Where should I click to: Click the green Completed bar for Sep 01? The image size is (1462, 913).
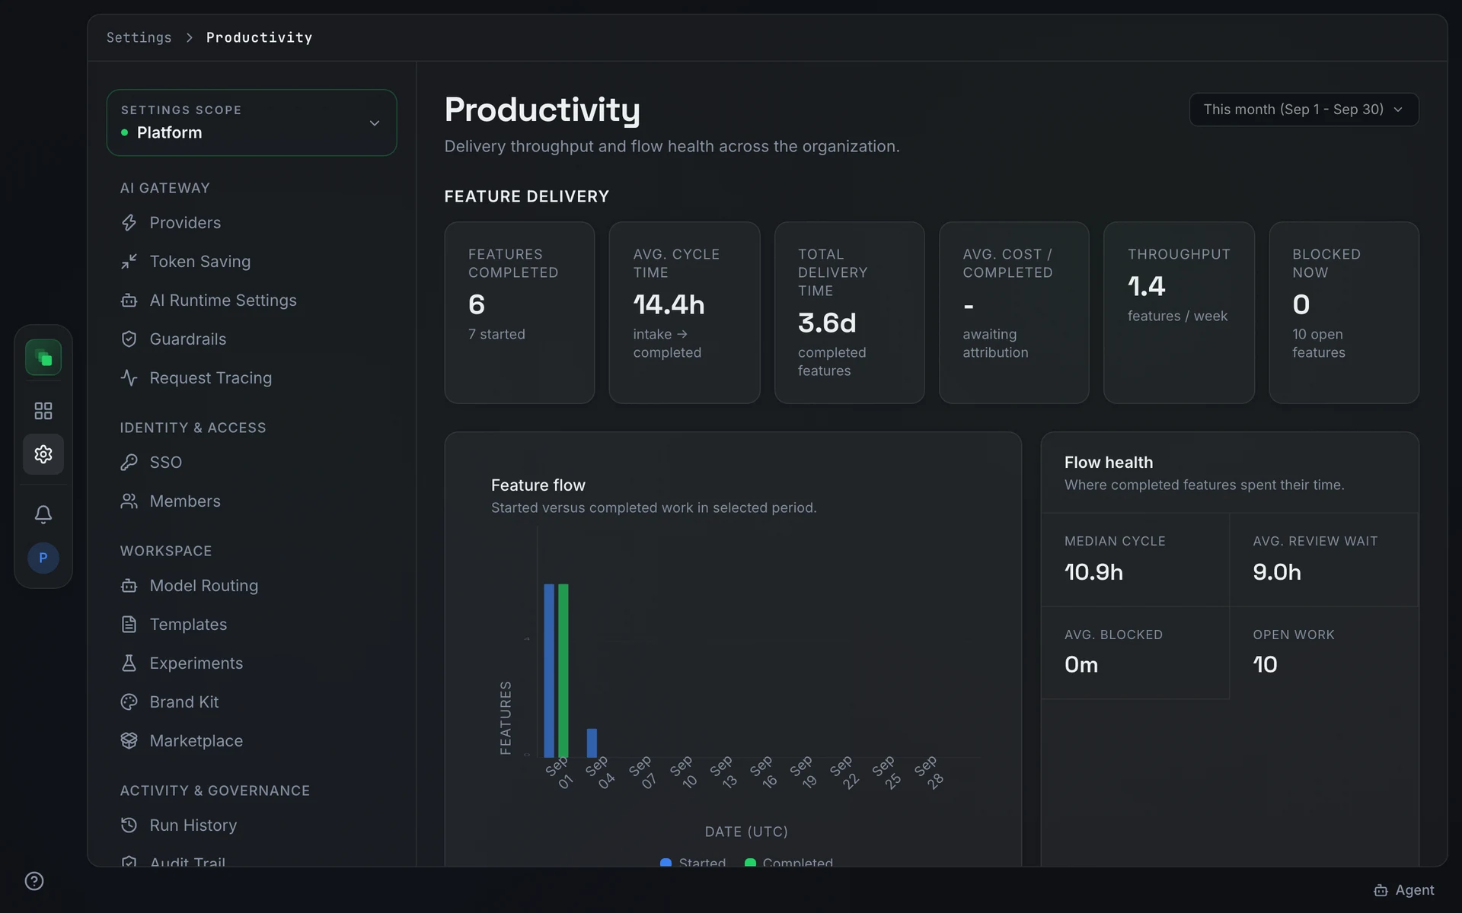click(563, 670)
